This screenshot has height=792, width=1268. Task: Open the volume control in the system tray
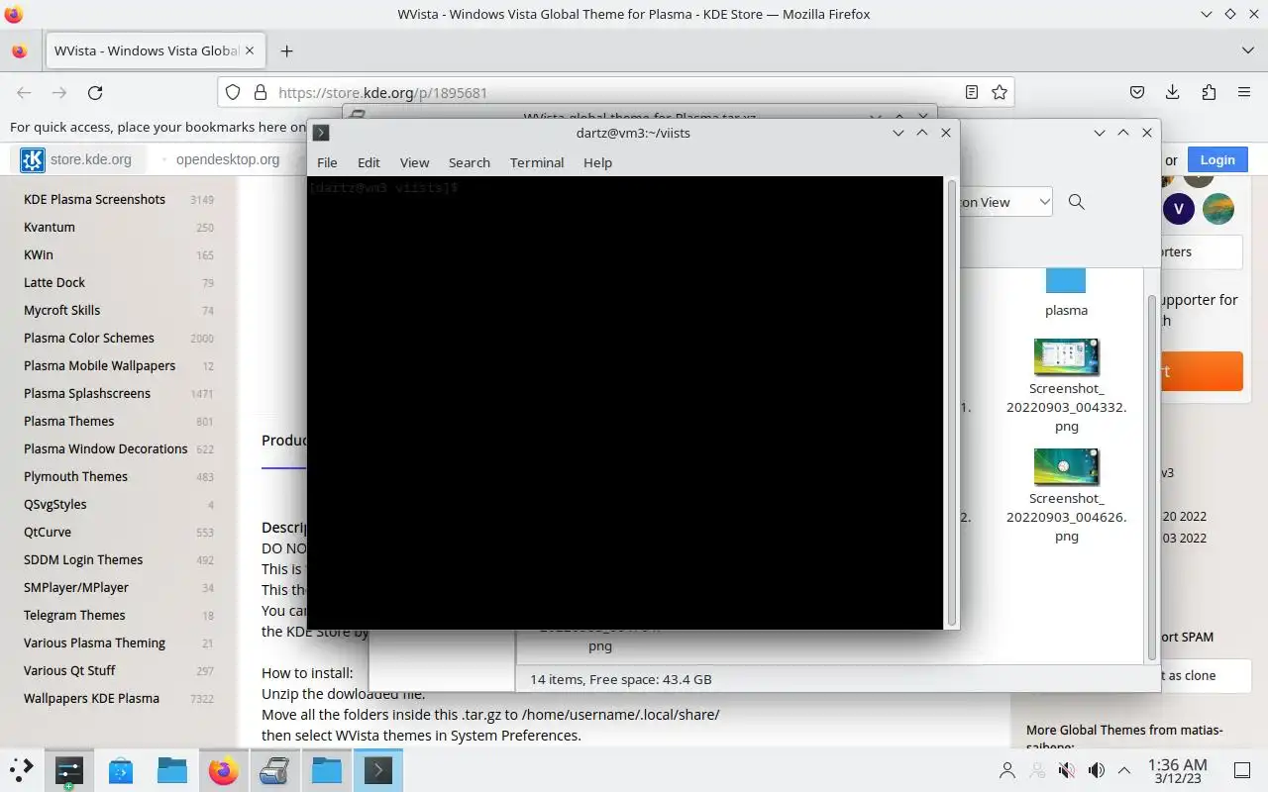click(1097, 770)
